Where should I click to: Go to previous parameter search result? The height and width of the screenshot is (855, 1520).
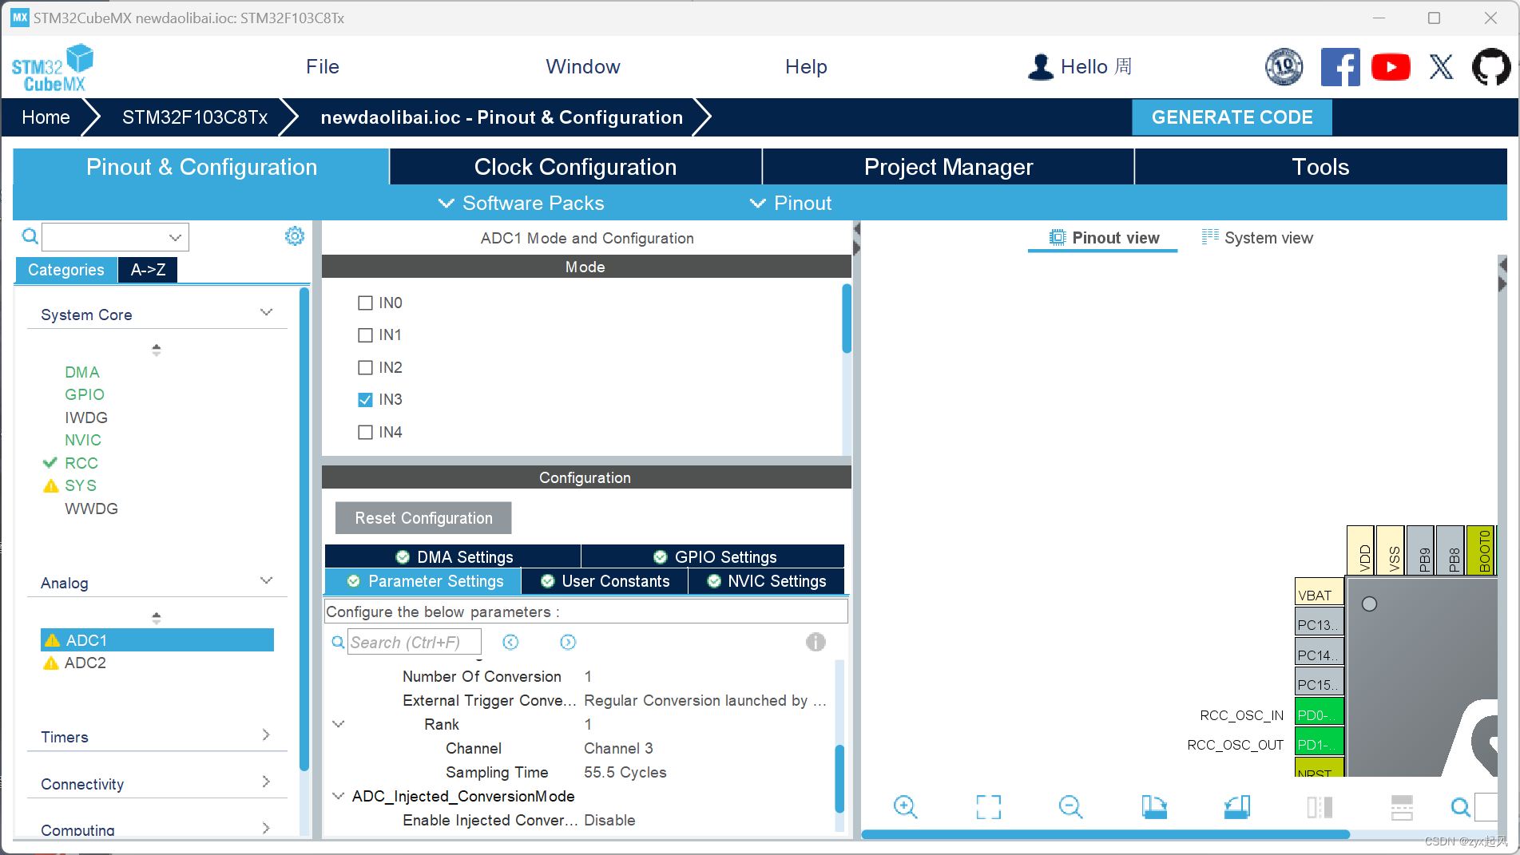[510, 643]
